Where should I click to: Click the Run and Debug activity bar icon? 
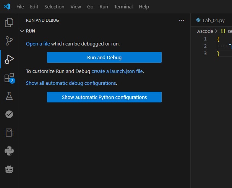point(9,59)
